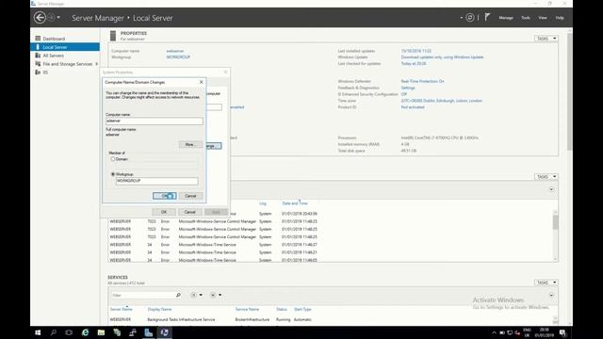This screenshot has height=339, width=603.
Task: Open the Events TASKS dropdown
Action: pyautogui.click(x=546, y=177)
